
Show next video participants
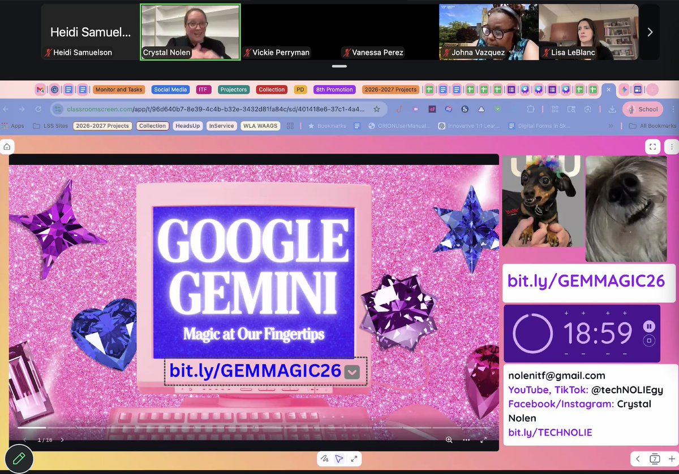(650, 32)
